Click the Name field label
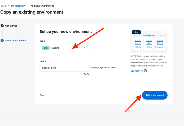 pos(43,61)
